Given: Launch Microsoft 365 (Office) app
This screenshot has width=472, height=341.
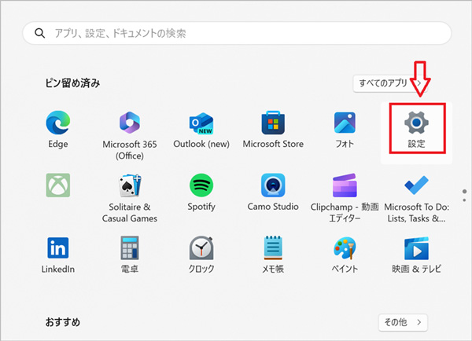Looking at the screenshot, I should (x=130, y=123).
